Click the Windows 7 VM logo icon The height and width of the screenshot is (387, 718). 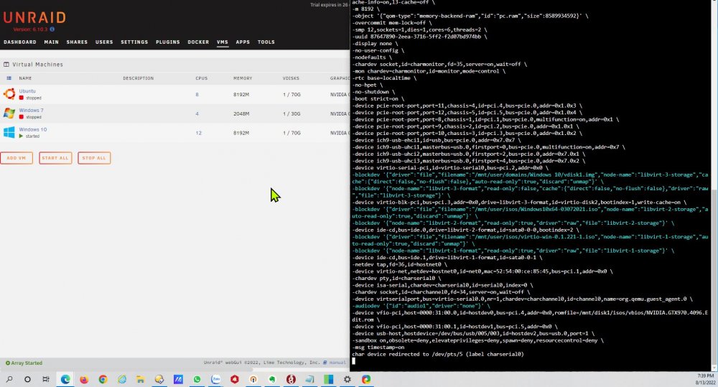[9, 113]
